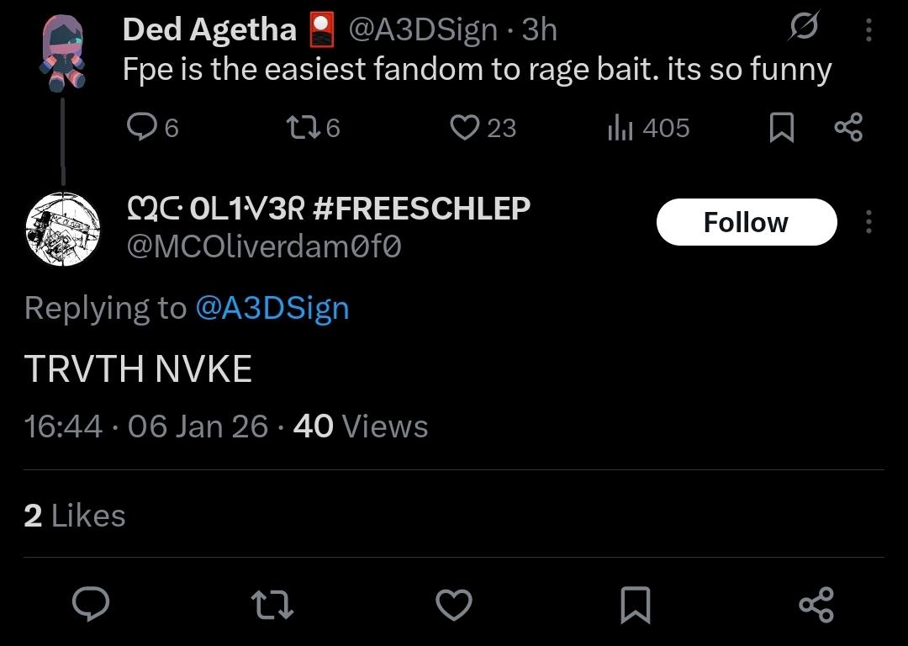This screenshot has height=646, width=908.
Task: Repost the TRVTH NVKE reply
Action: click(272, 605)
